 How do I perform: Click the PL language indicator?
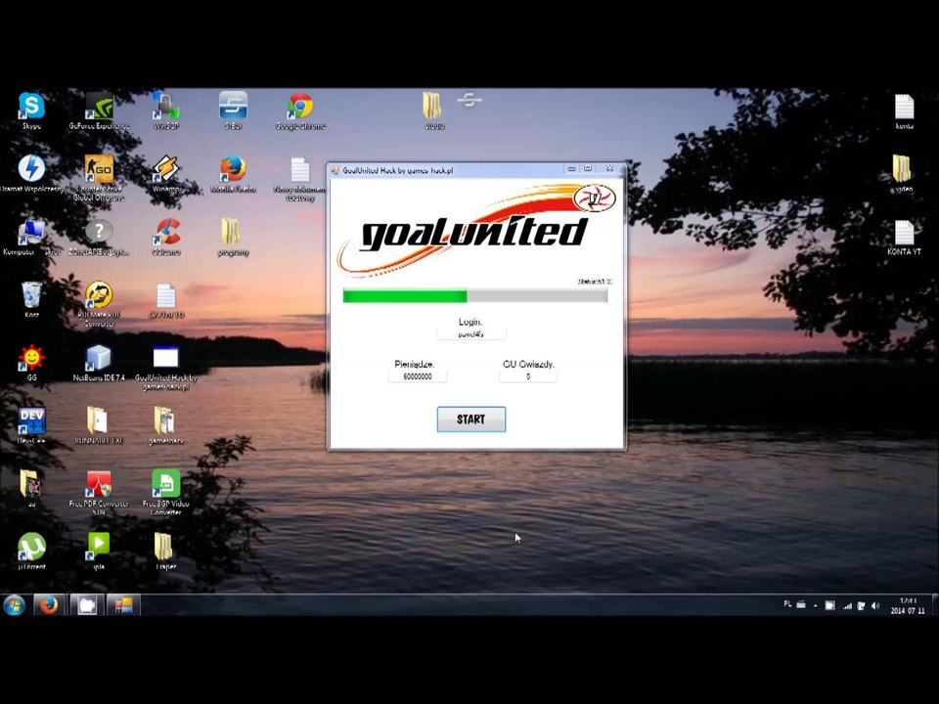[787, 604]
